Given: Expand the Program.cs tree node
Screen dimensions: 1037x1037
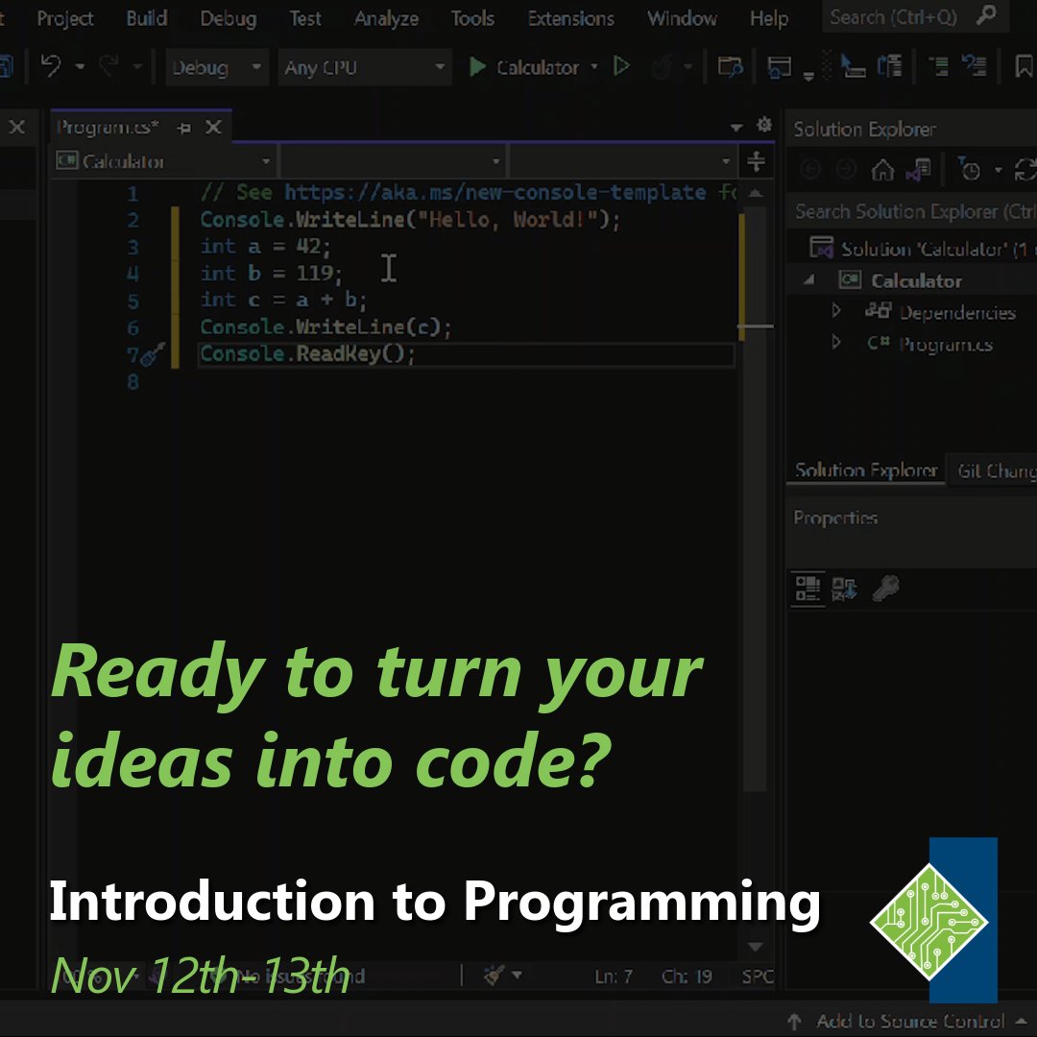Looking at the screenshot, I should point(836,343).
